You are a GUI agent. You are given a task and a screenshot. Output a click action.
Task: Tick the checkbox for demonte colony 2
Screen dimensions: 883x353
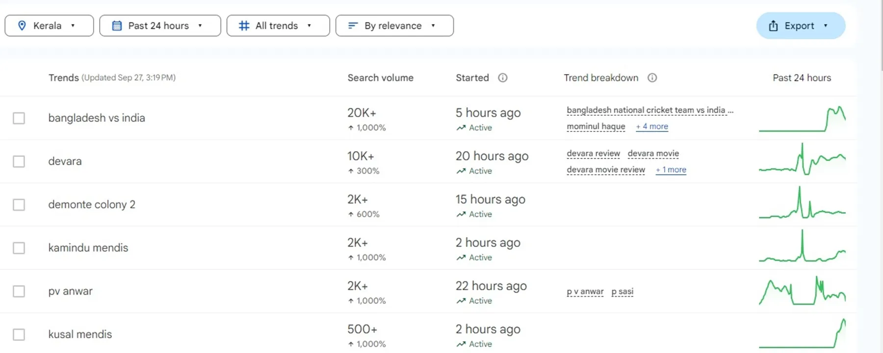pyautogui.click(x=19, y=204)
